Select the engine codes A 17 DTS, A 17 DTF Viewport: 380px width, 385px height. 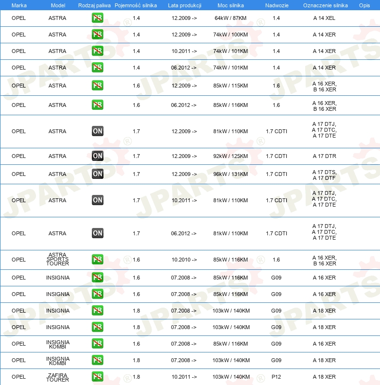coord(324,175)
